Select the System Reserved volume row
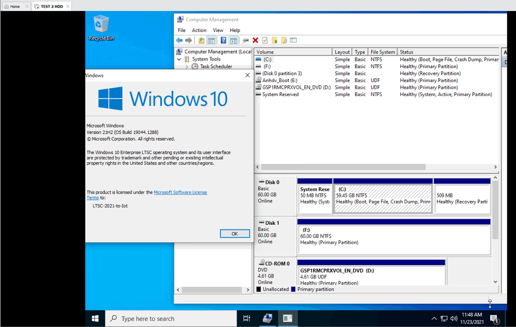The image size is (516, 327). 377,94
